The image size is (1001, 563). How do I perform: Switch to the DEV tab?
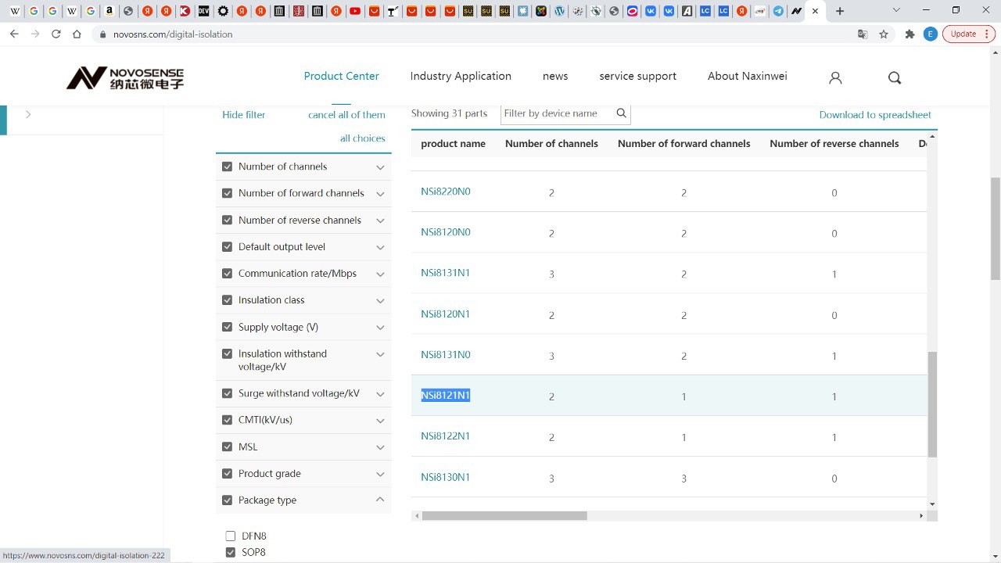point(203,11)
